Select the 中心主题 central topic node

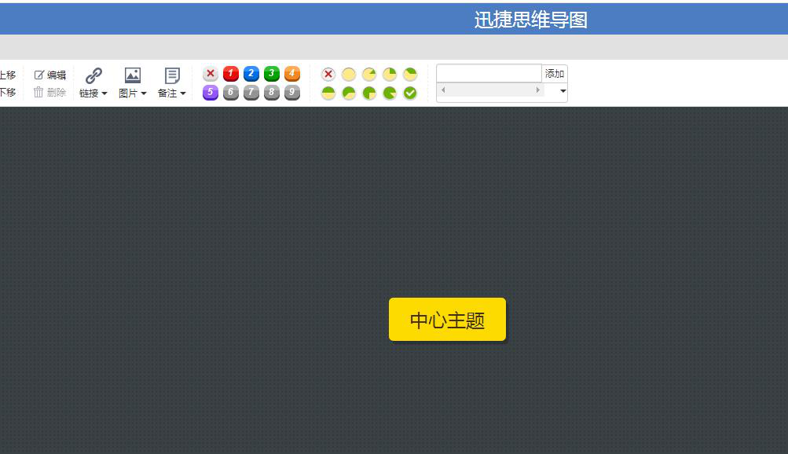click(x=447, y=320)
